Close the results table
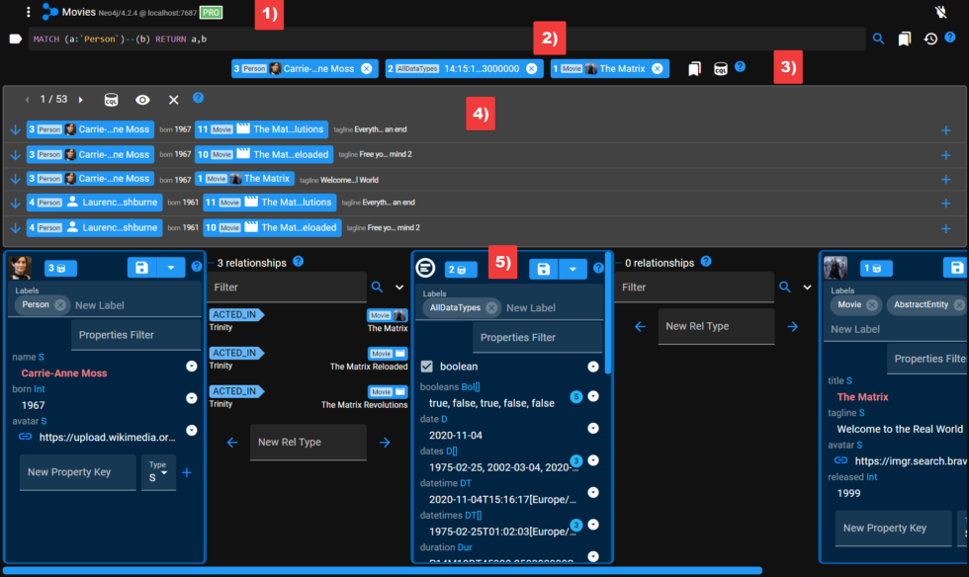969x577 pixels. [174, 100]
